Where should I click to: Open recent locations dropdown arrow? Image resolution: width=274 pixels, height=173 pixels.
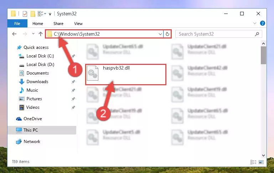pos(33,34)
